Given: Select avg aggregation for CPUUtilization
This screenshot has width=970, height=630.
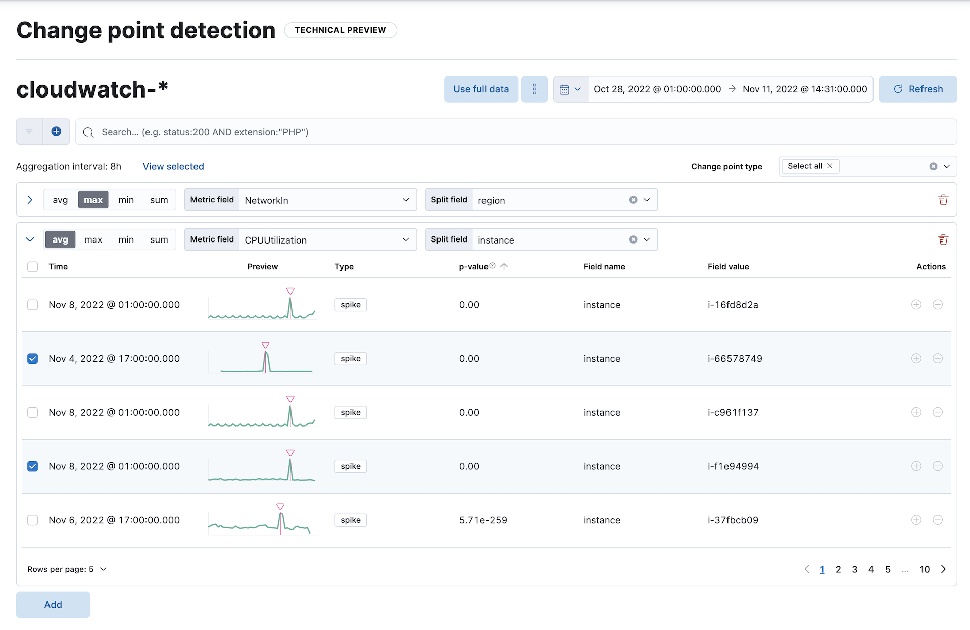Looking at the screenshot, I should (60, 239).
